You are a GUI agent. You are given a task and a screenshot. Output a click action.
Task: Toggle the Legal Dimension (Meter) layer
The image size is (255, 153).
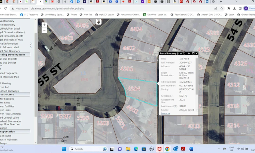pyautogui.click(x=12, y=32)
